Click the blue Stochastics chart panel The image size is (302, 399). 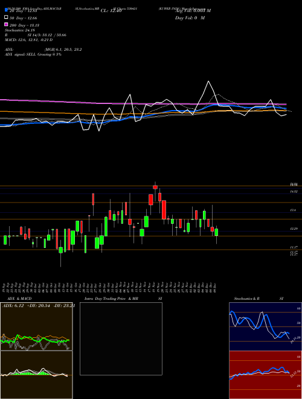265,326
